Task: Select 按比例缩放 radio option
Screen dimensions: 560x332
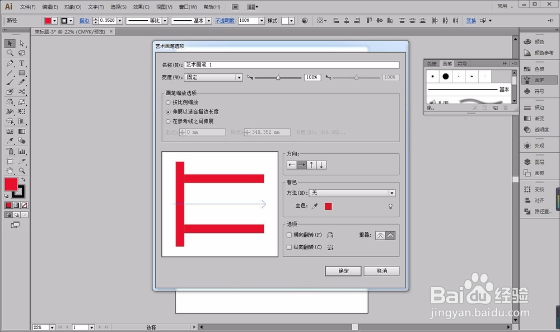Action: pyautogui.click(x=168, y=102)
